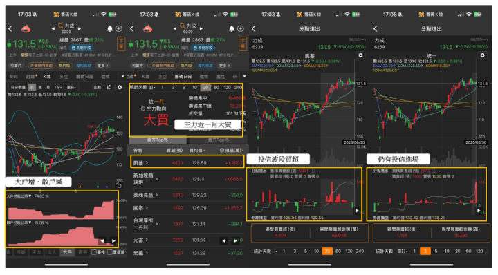Select 20 days on 統一 分點進出 統計天數

tap(458, 251)
